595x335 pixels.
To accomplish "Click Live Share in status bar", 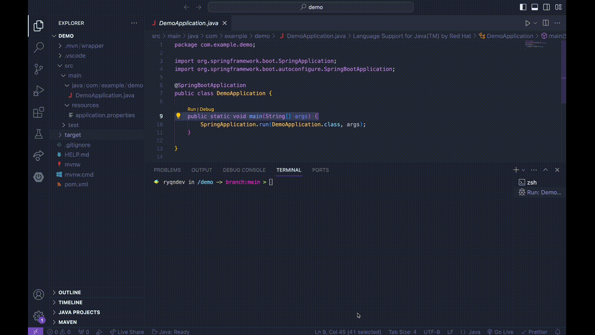I will point(127,332).
